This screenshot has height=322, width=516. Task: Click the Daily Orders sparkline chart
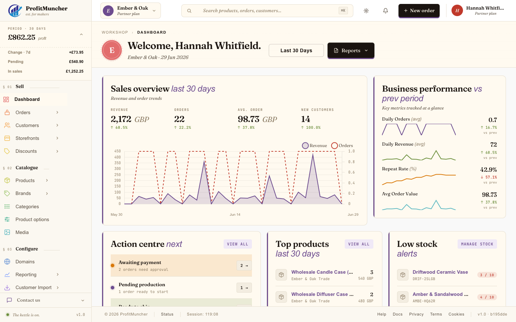click(x=419, y=130)
